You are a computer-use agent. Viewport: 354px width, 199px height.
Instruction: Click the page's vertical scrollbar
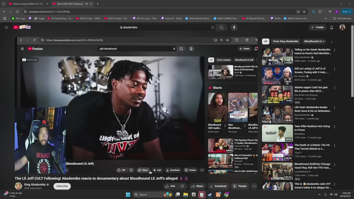pos(352,61)
